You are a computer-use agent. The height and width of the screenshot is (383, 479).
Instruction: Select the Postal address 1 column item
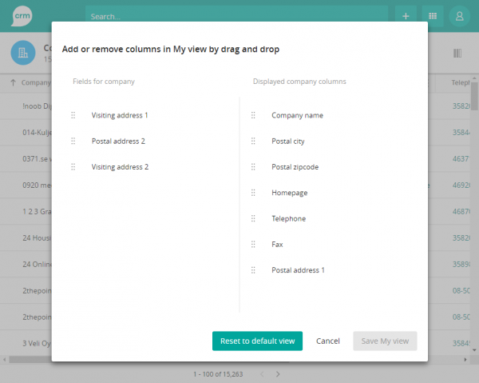(x=298, y=270)
